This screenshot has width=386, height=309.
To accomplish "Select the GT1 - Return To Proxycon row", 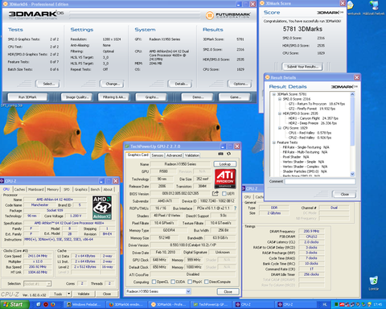I will 317,104.
